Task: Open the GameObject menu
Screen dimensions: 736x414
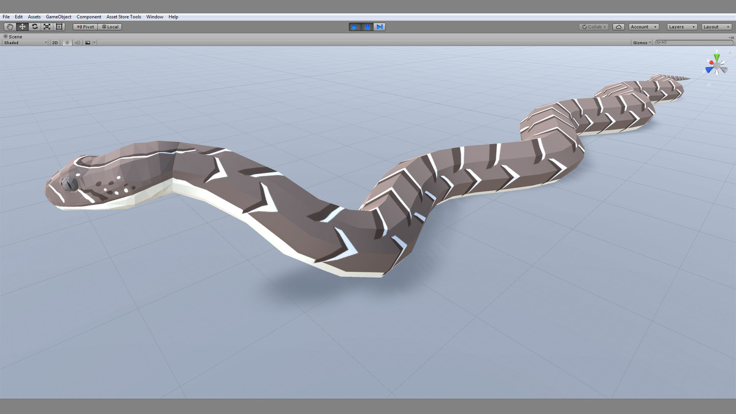Action: tap(58, 17)
